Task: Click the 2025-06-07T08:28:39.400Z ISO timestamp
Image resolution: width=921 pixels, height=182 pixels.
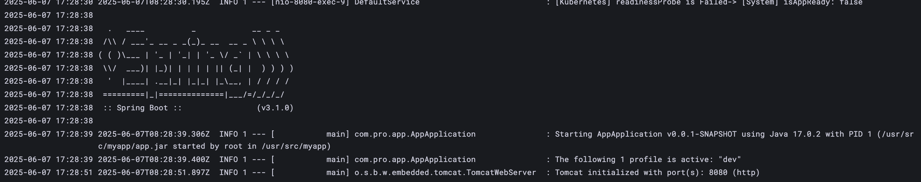Action: [154, 159]
